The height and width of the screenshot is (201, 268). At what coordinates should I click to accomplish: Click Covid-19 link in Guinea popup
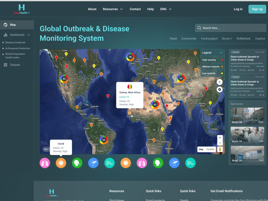point(124,97)
